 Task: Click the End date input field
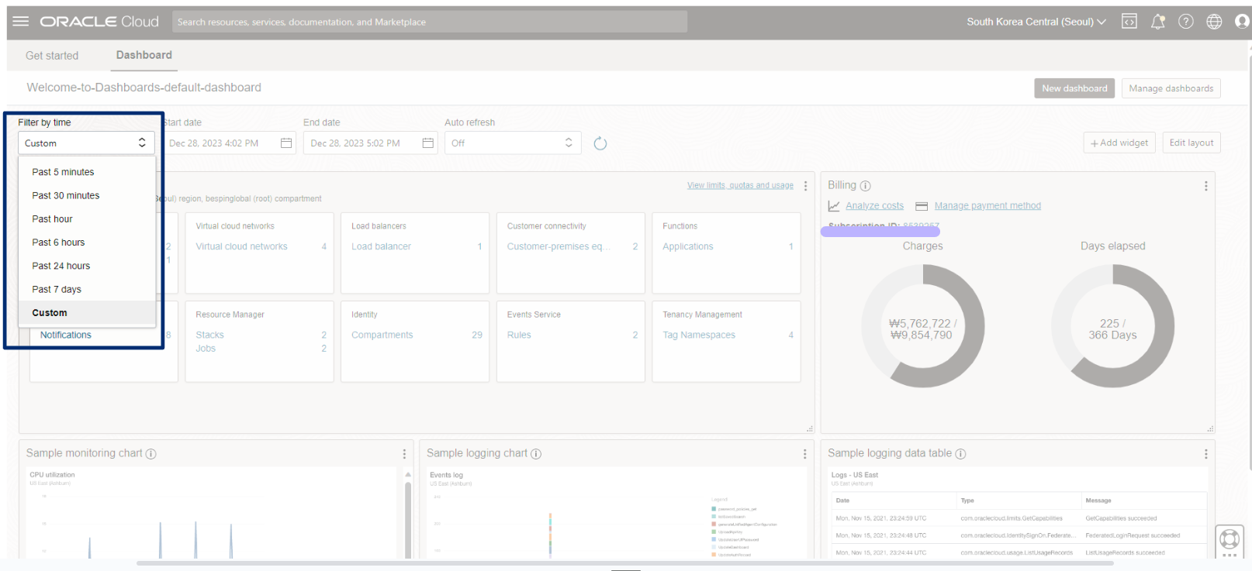coord(370,143)
